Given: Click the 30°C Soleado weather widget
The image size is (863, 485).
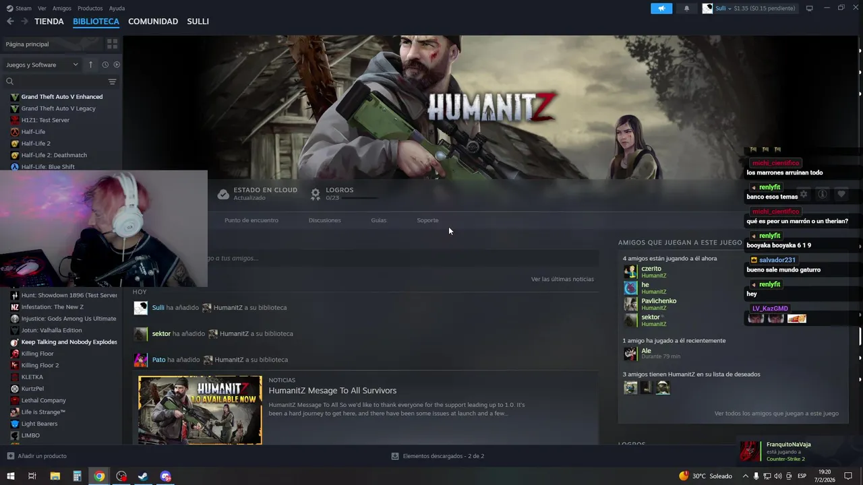Looking at the screenshot, I should 705,476.
